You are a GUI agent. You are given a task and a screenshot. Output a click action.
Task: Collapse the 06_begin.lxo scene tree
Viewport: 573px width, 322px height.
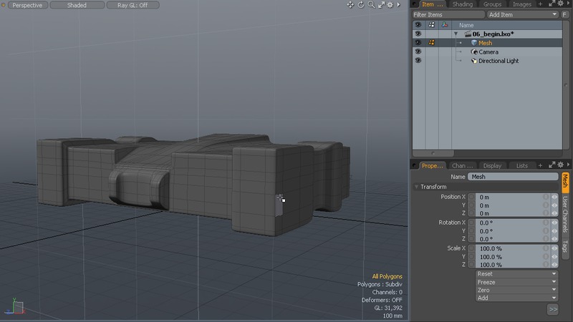tap(456, 34)
